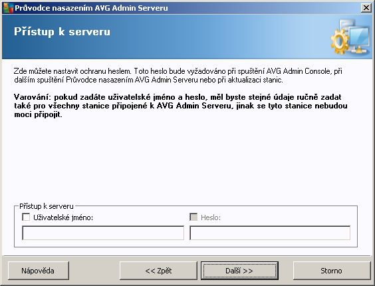Focus the username text field
Screen dimensions: 375x286
click(103, 233)
